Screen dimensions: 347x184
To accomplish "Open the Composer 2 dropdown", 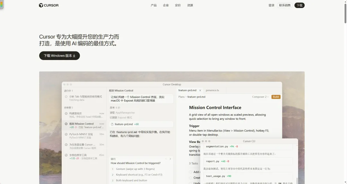I will [260, 97].
